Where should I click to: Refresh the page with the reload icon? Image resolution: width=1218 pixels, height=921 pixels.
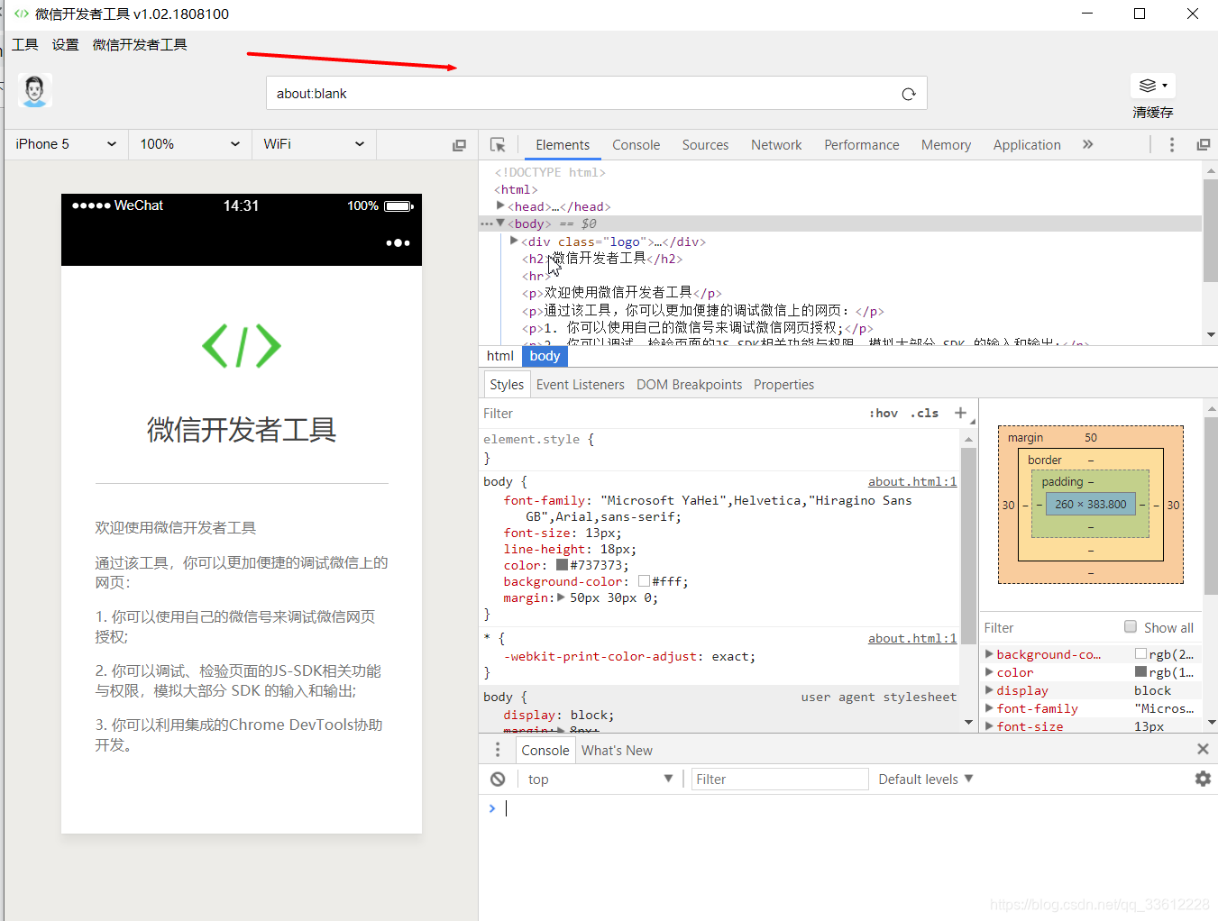tap(908, 93)
